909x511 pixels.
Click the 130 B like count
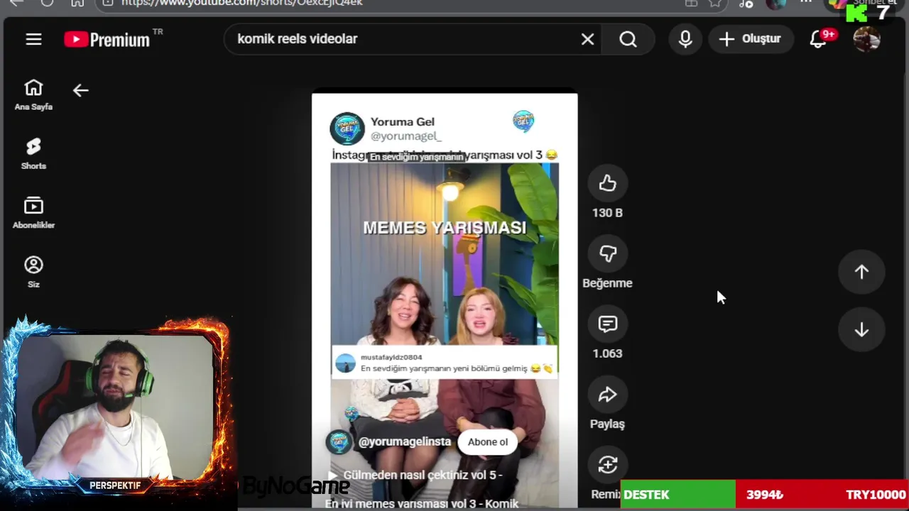[607, 213]
